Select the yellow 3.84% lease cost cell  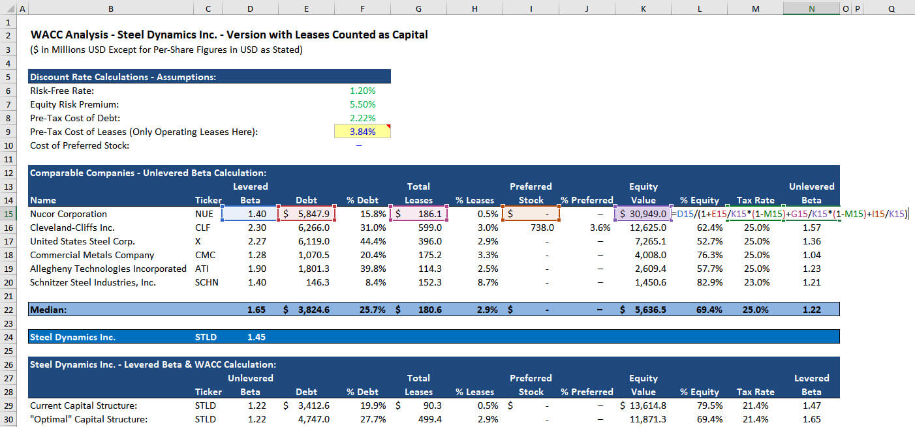coord(362,132)
